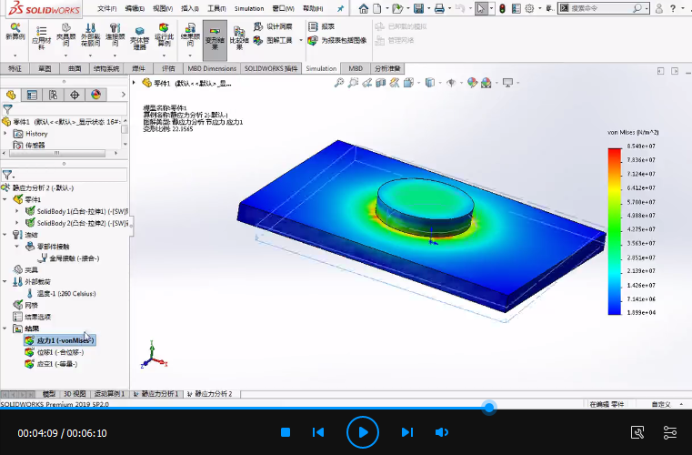The height and width of the screenshot is (455, 692).
Task: Switch to the SOLIDWORKS 插件 tab
Action: pos(271,68)
